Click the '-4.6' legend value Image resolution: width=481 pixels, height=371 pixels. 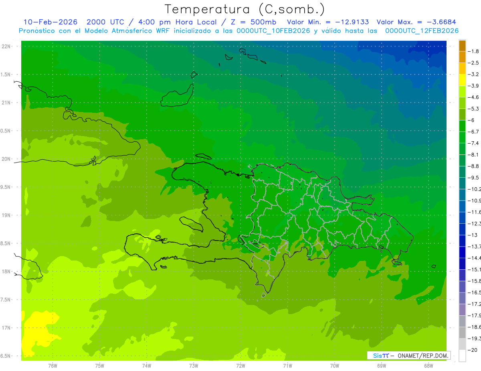(x=474, y=97)
